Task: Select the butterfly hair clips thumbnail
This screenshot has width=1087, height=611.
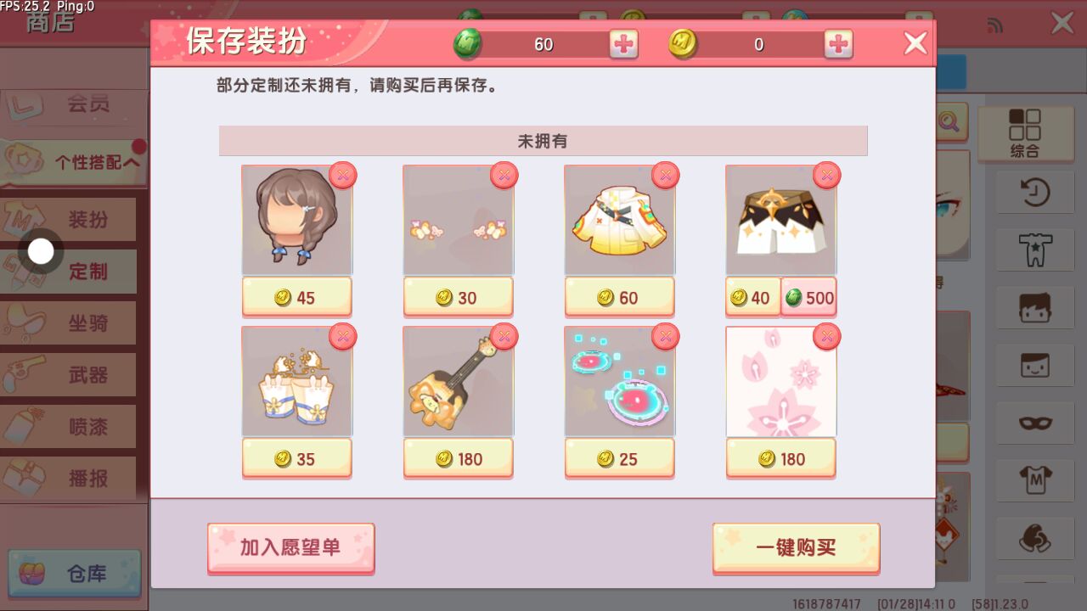Action: tap(458, 220)
